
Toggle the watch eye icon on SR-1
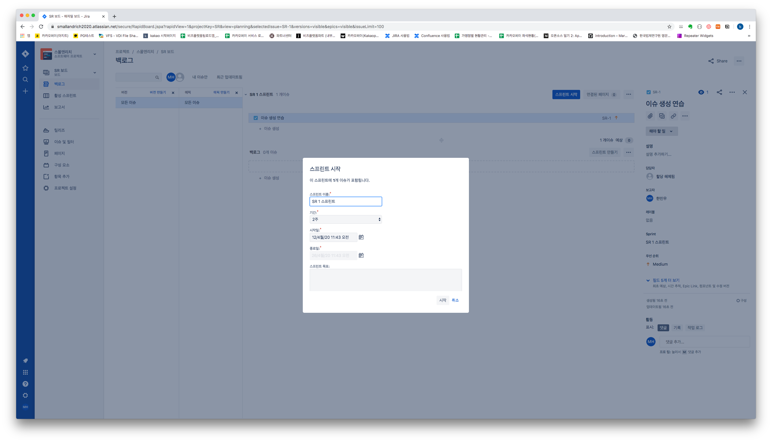tap(701, 92)
